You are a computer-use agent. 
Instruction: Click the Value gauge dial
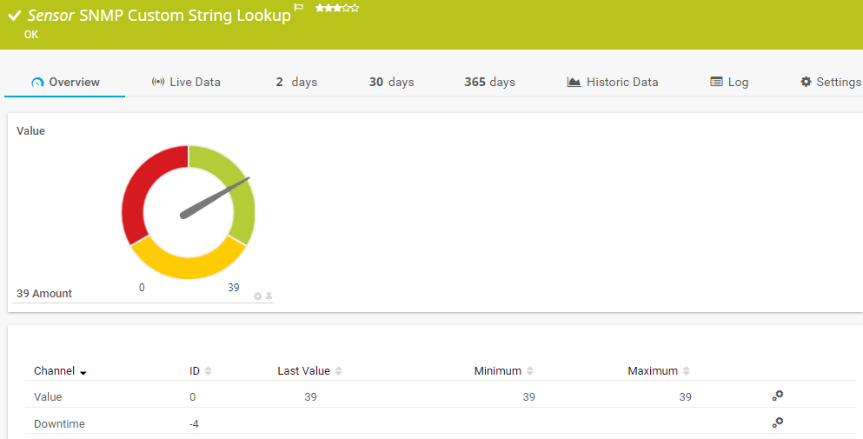pos(188,212)
